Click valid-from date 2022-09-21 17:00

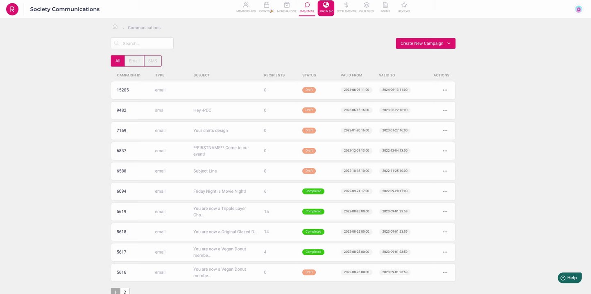click(357, 191)
